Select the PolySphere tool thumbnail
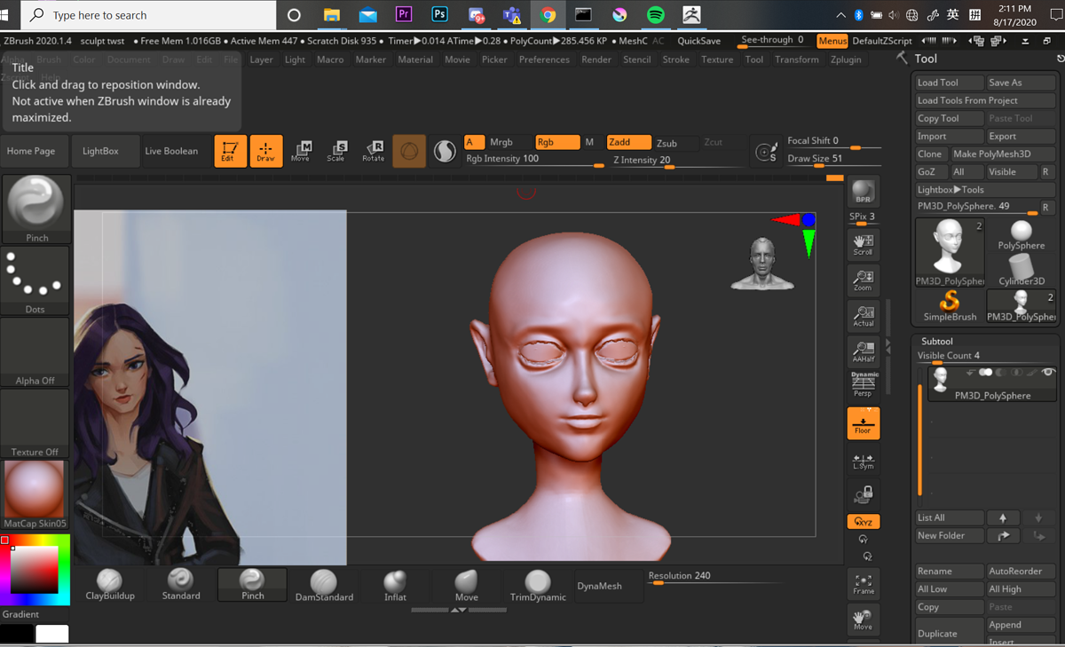The image size is (1065, 647). [1022, 235]
